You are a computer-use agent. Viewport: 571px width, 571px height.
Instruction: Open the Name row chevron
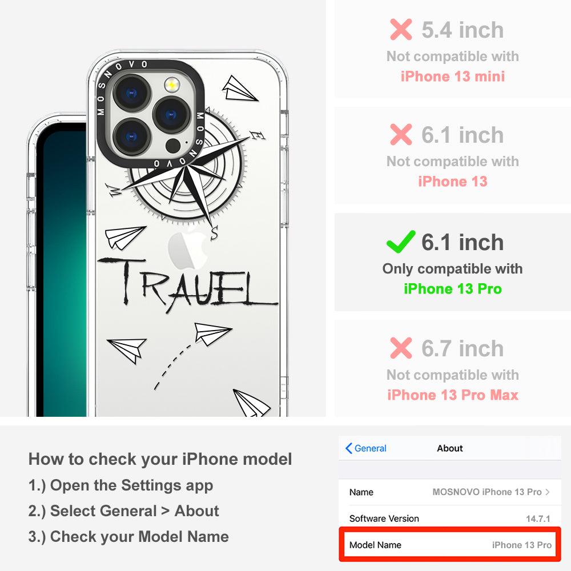(548, 492)
